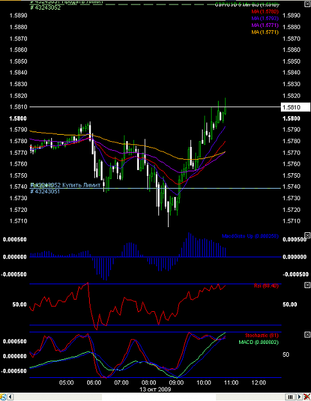Click the 11:00 time axis label
The width and height of the screenshot is (311, 401).
pos(231,383)
